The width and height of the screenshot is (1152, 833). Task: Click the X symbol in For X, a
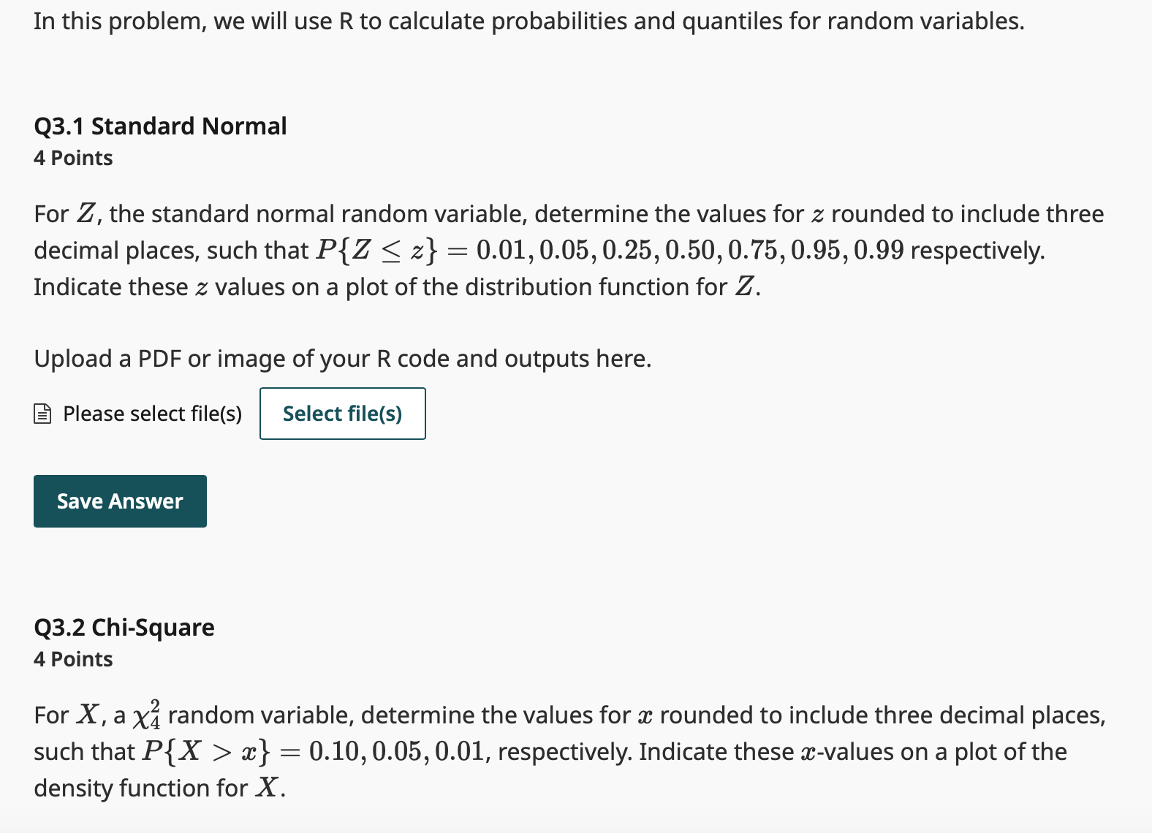(87, 715)
